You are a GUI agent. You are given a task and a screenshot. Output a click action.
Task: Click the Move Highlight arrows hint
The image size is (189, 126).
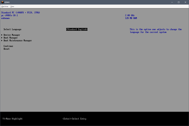(x=13, y=119)
